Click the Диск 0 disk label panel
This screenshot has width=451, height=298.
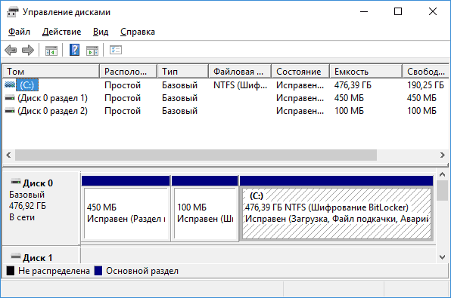tap(41, 208)
